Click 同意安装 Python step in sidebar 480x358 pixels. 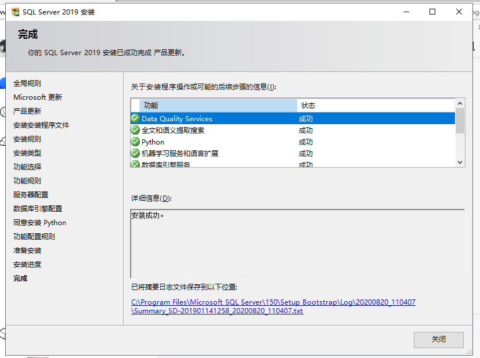[x=39, y=222]
